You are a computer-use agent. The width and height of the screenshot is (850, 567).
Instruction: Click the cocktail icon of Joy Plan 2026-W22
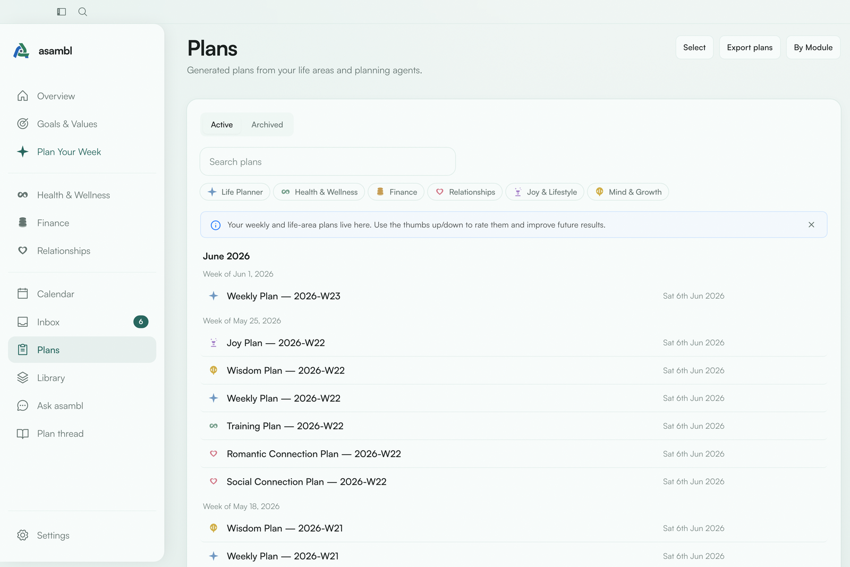pyautogui.click(x=214, y=343)
